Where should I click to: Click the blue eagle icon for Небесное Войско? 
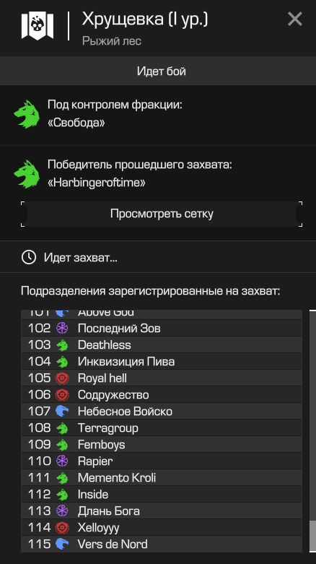62,411
